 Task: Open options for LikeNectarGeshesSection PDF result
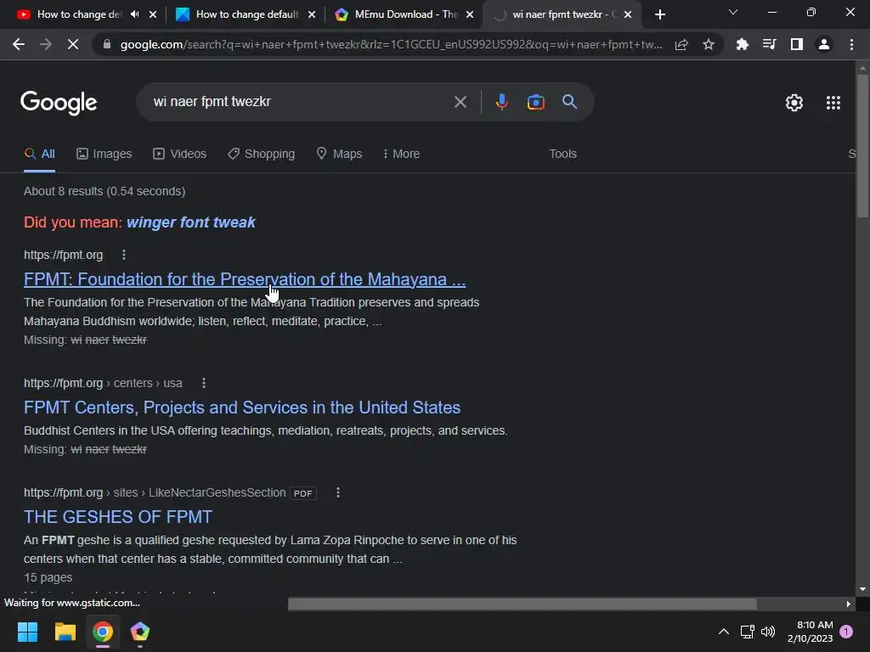coord(338,493)
